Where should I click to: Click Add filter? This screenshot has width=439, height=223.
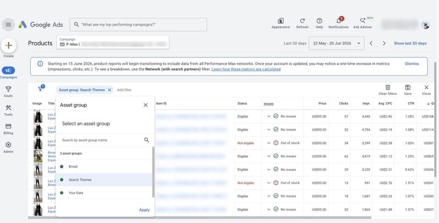(x=125, y=90)
